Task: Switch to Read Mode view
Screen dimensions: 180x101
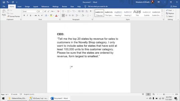Action: point(143,94)
